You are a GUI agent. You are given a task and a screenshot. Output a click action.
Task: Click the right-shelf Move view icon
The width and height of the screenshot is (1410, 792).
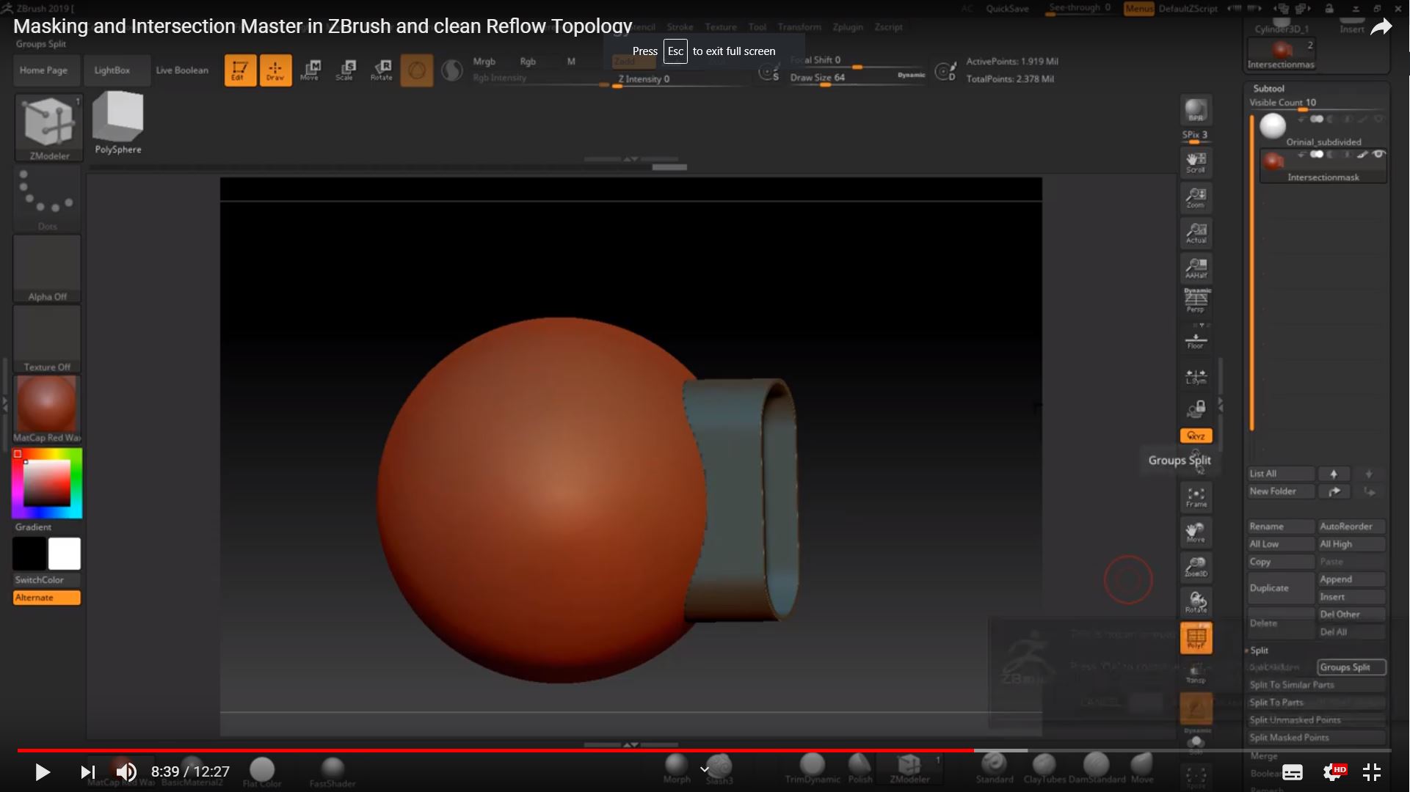pyautogui.click(x=1196, y=532)
